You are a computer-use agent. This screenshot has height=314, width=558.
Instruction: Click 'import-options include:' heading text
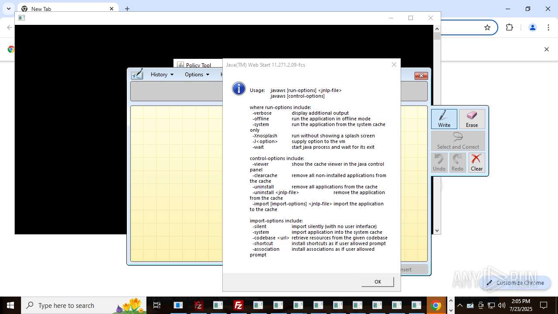coord(276,221)
